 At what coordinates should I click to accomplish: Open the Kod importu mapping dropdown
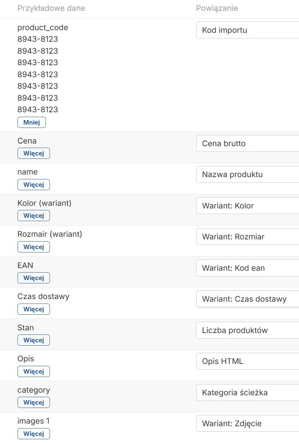(248, 30)
